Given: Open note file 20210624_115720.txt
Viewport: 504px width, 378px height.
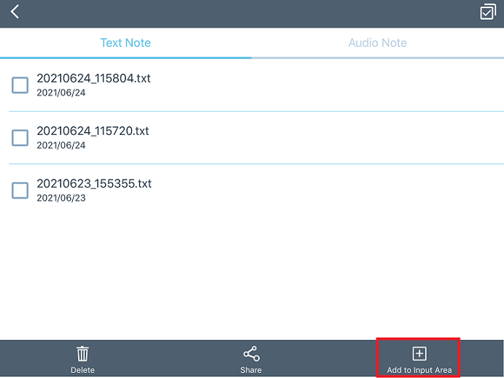Looking at the screenshot, I should tap(93, 131).
